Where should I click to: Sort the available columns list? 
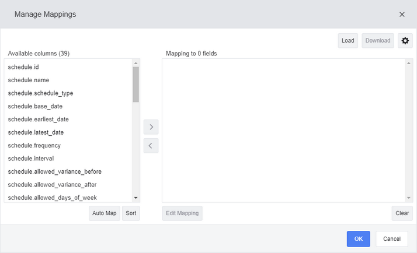131,213
